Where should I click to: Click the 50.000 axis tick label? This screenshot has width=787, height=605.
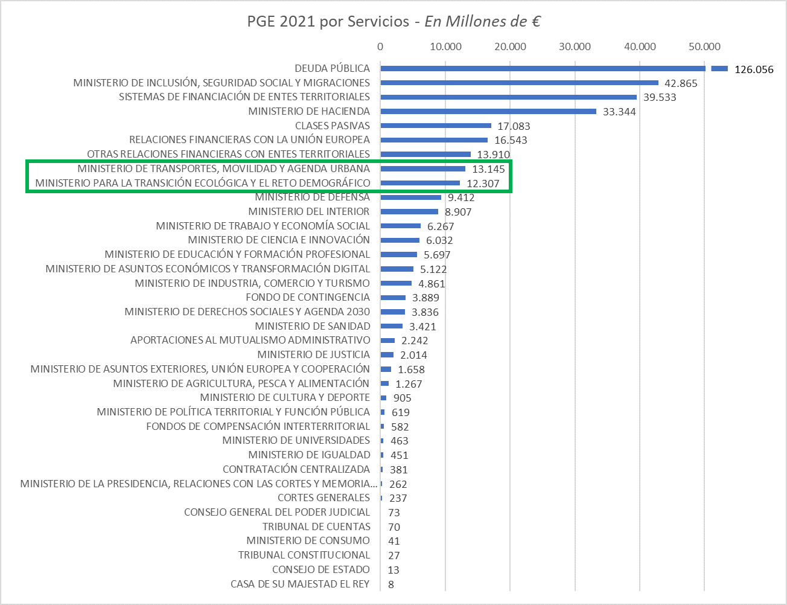point(704,46)
